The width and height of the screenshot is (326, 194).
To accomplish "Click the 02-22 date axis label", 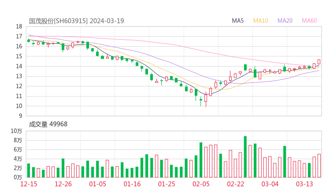I will [x=235, y=184].
